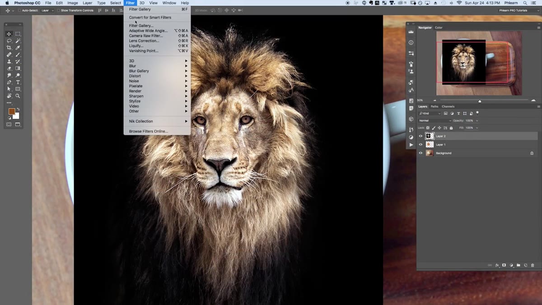Select the Rectangular Marquee tool
Viewport: 542px width, 305px height.
(x=18, y=34)
